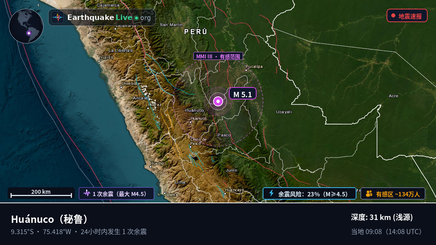Click the Cerro de Pasco city label
Viewport: 436px width, 245px height.
[198, 141]
